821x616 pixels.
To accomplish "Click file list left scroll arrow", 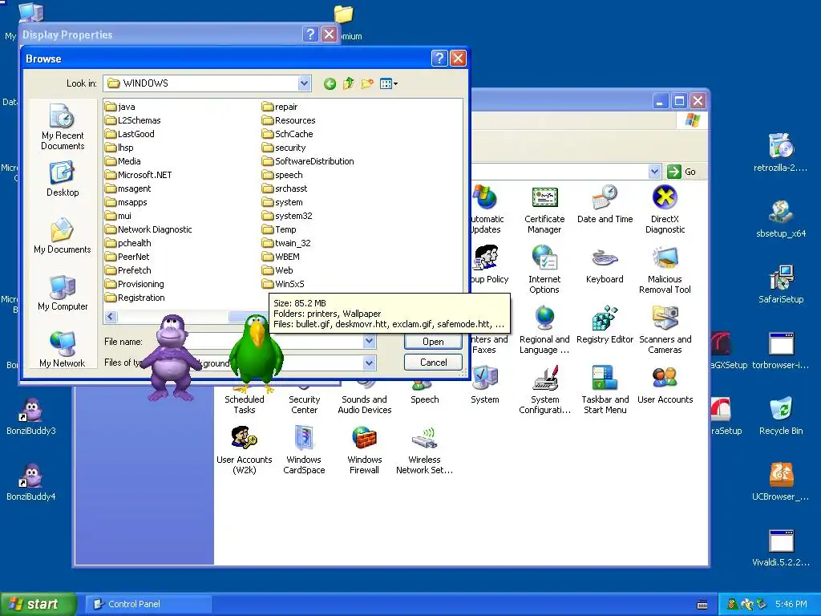I will point(111,316).
